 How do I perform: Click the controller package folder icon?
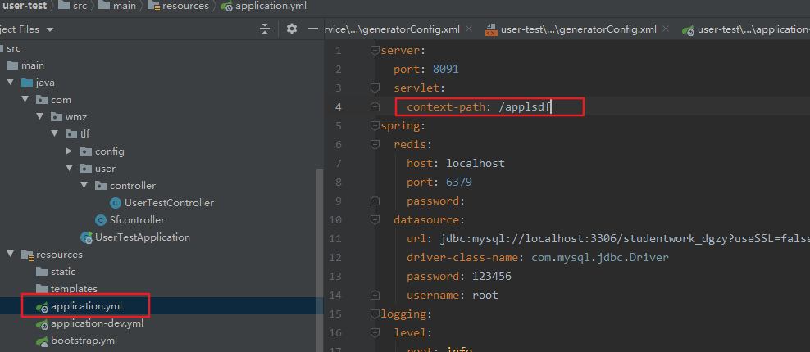[x=102, y=186]
